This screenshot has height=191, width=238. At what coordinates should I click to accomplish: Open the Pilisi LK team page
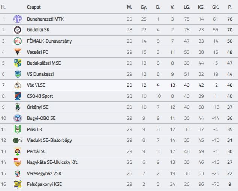point(34,129)
